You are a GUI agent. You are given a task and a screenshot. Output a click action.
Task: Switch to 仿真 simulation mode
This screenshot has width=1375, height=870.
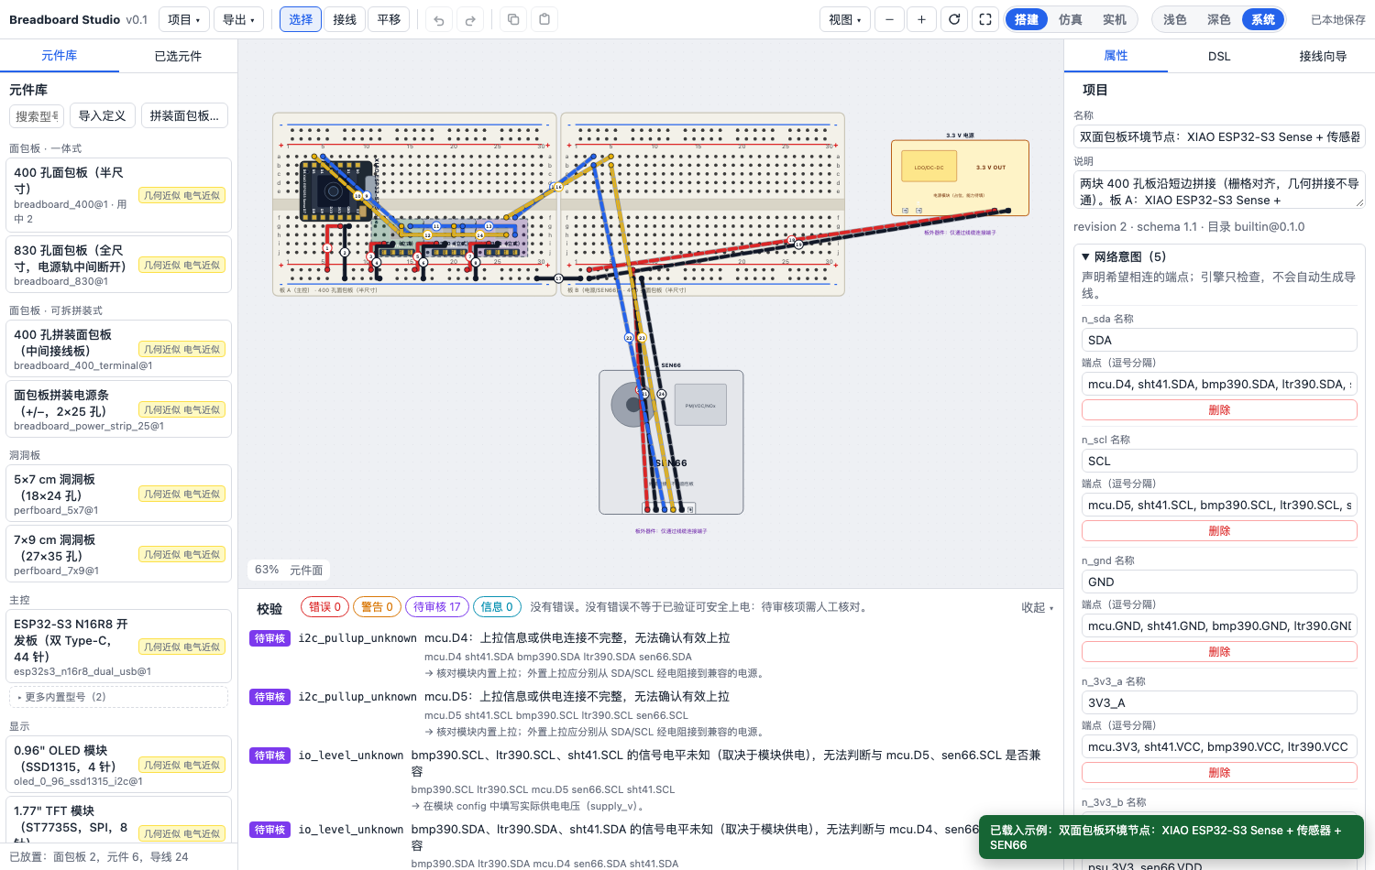pyautogui.click(x=1071, y=19)
